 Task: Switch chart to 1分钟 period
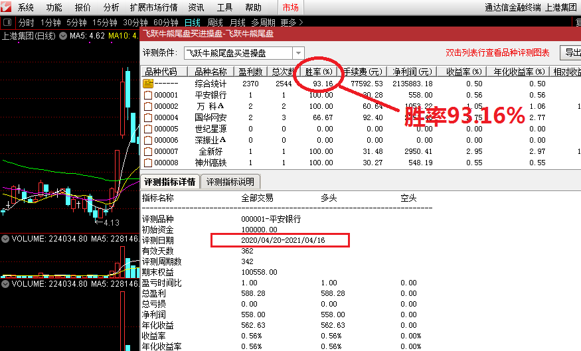(x=50, y=23)
